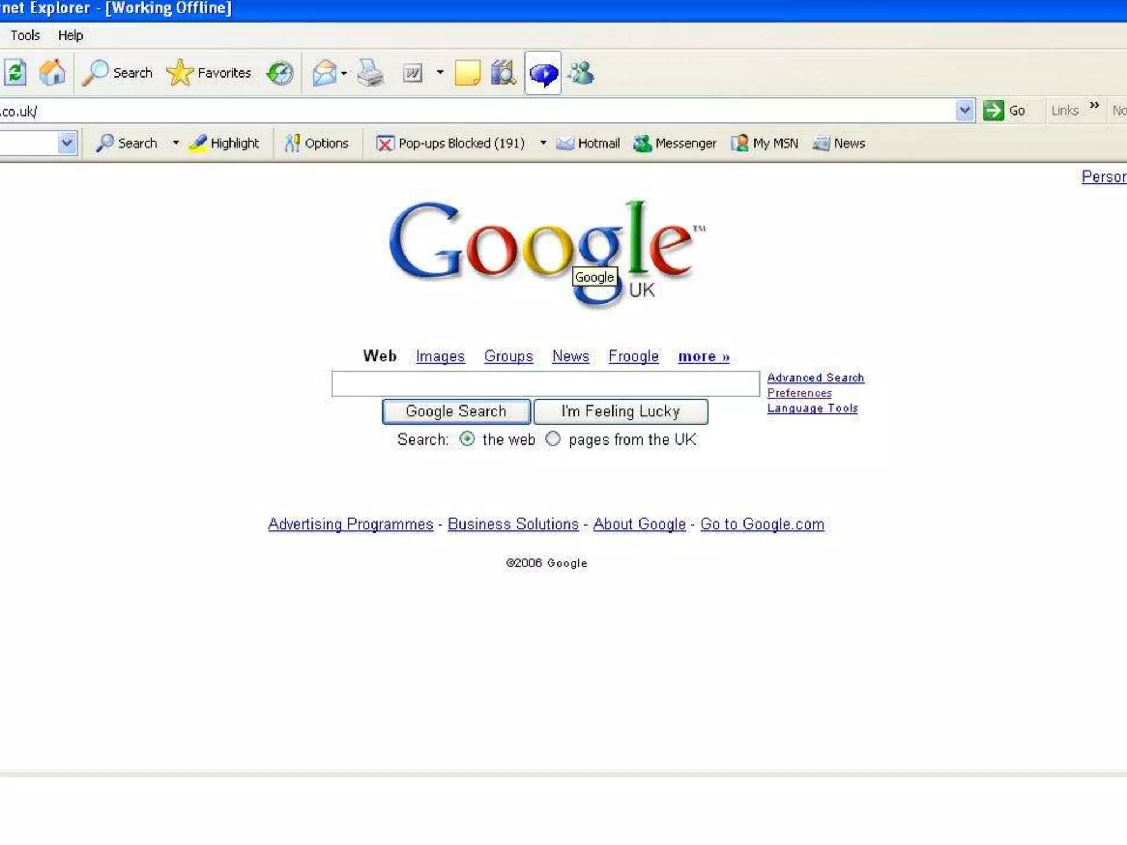Expand the address bar dropdown
1127x845 pixels.
(964, 111)
